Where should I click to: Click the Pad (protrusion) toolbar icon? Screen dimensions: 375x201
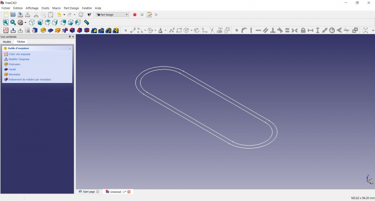click(43, 30)
